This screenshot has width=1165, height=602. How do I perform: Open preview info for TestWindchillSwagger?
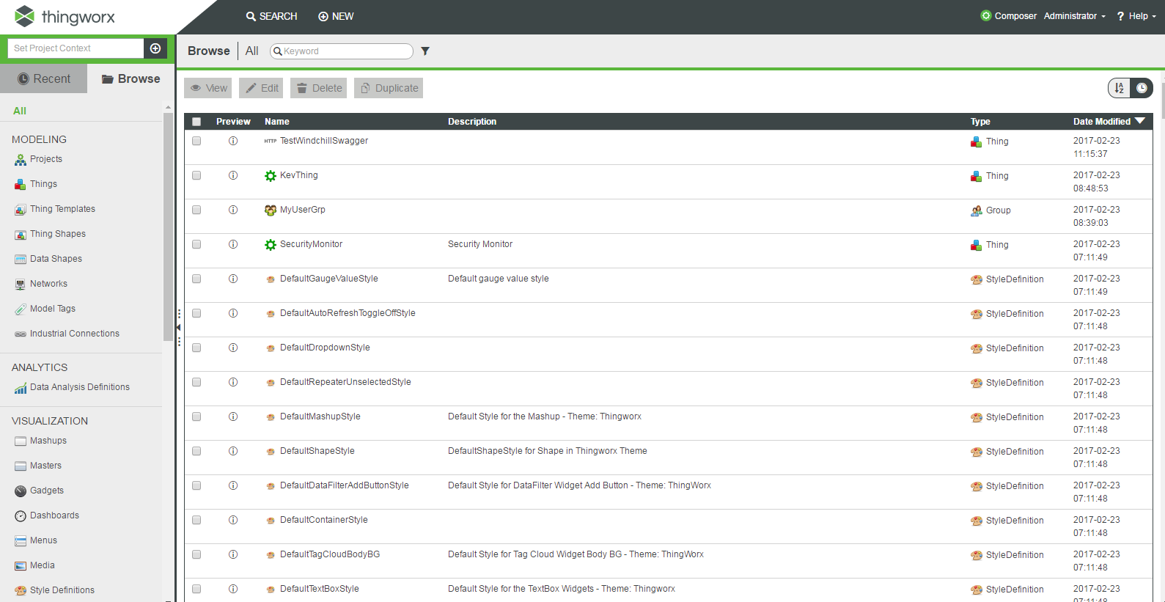click(x=233, y=141)
